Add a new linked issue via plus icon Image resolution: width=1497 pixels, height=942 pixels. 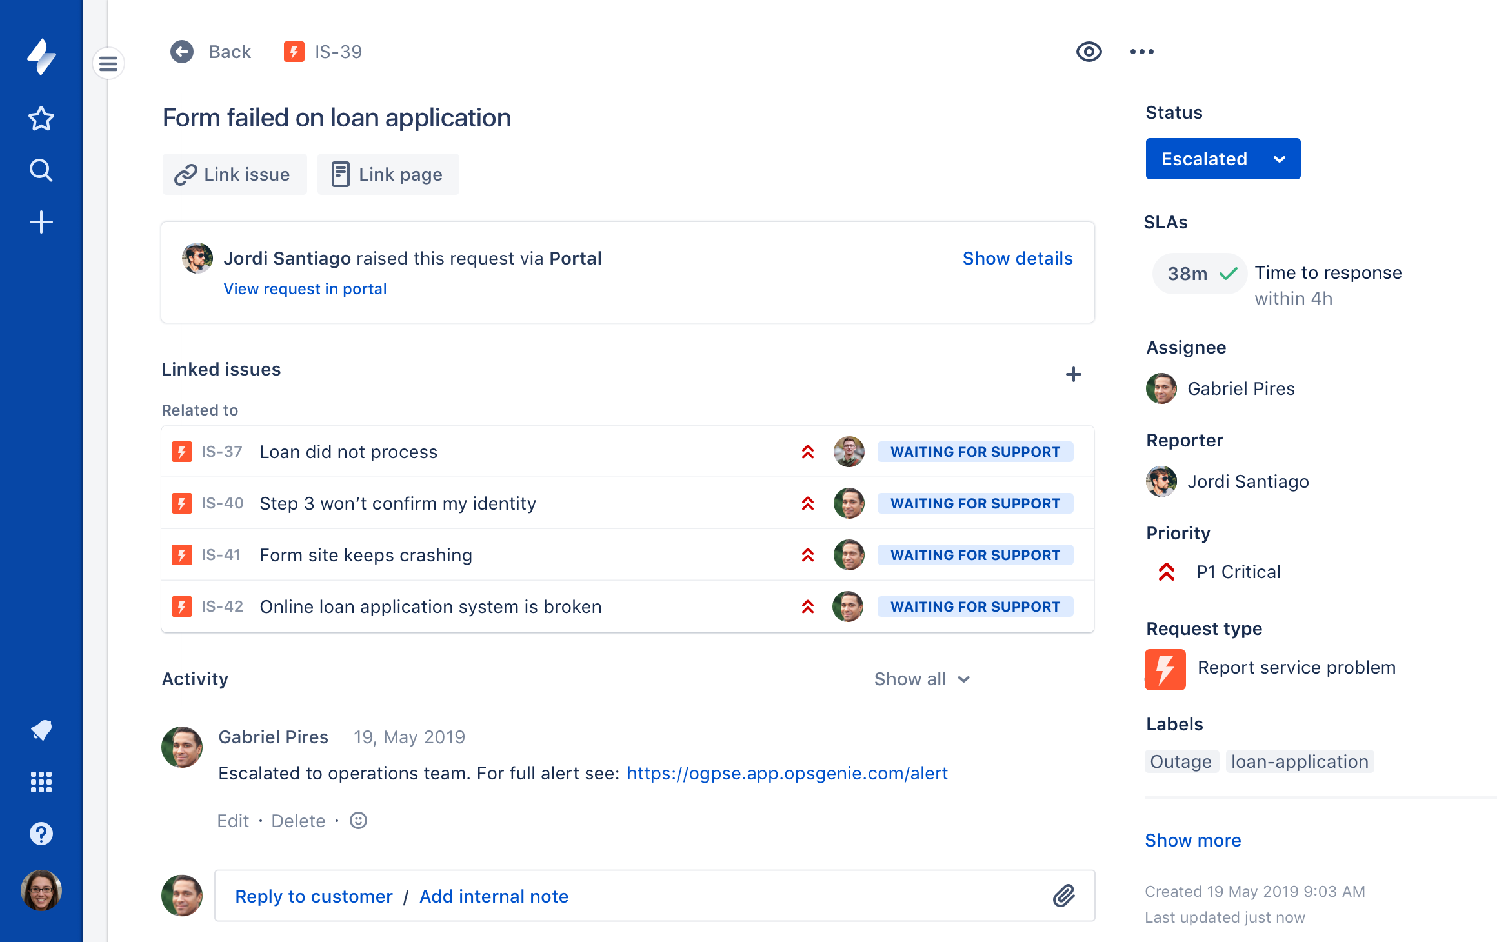coord(1073,374)
